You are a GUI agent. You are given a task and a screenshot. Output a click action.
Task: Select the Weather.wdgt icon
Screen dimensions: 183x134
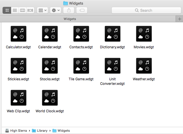click(144, 66)
